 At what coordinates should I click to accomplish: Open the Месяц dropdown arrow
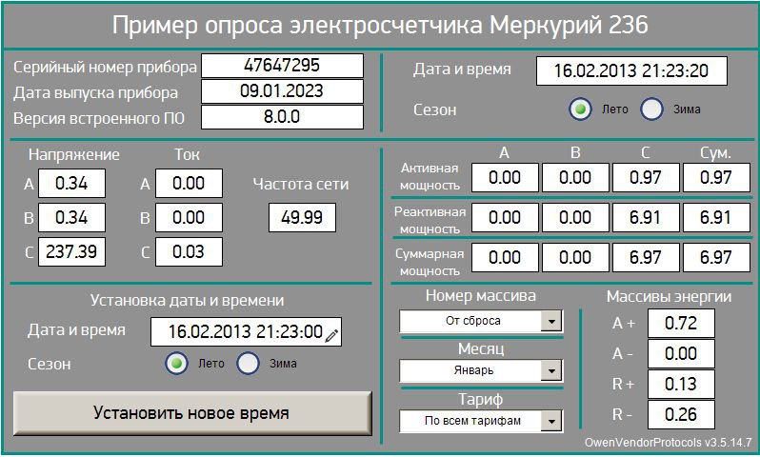coord(551,370)
